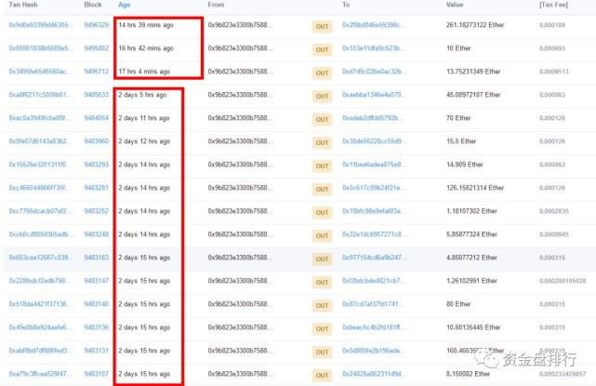This screenshot has height=386, width=596.
Task: Open block number 9485633
Action: pos(96,95)
